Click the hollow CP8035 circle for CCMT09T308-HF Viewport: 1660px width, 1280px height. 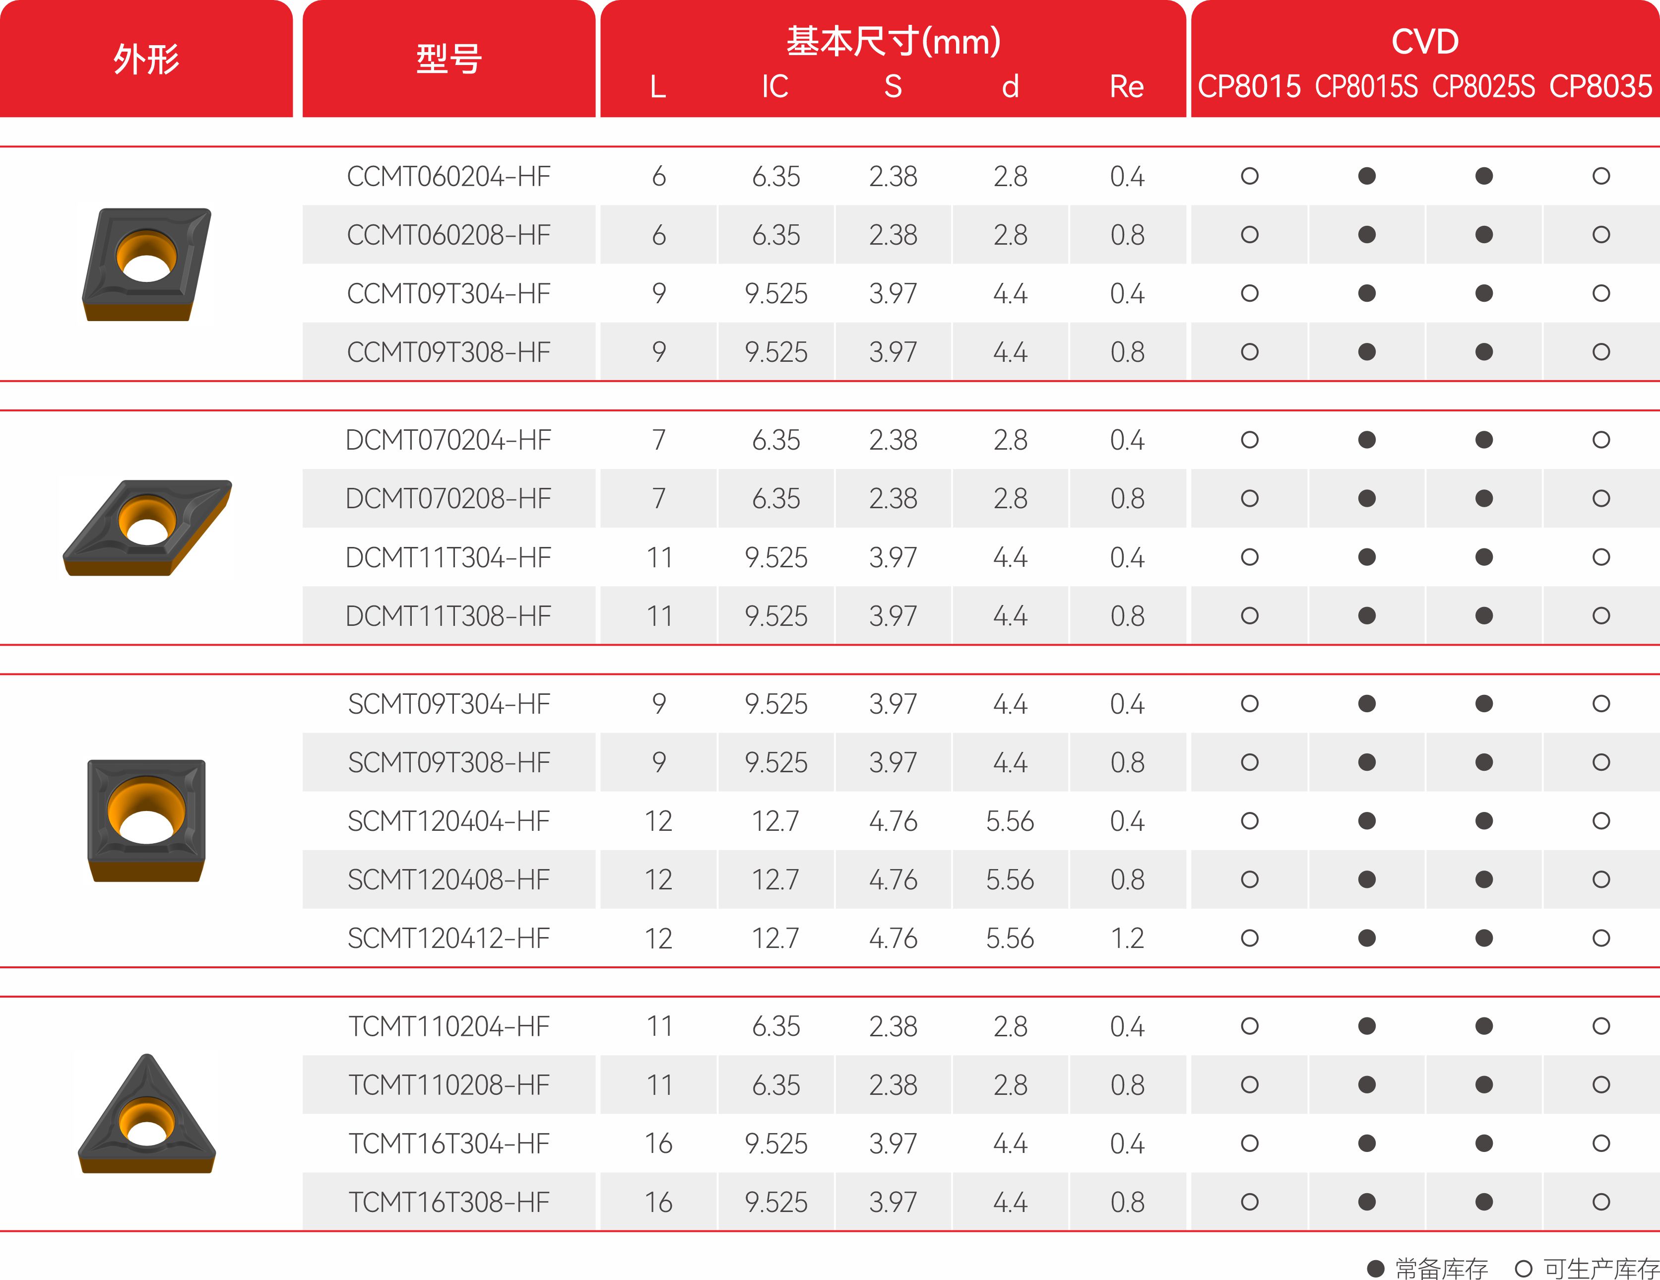pos(1600,352)
